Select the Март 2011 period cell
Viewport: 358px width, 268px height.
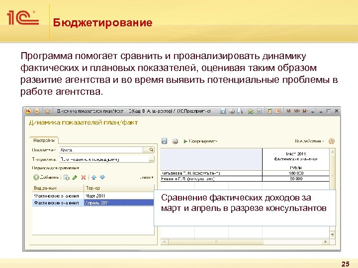point(119,196)
